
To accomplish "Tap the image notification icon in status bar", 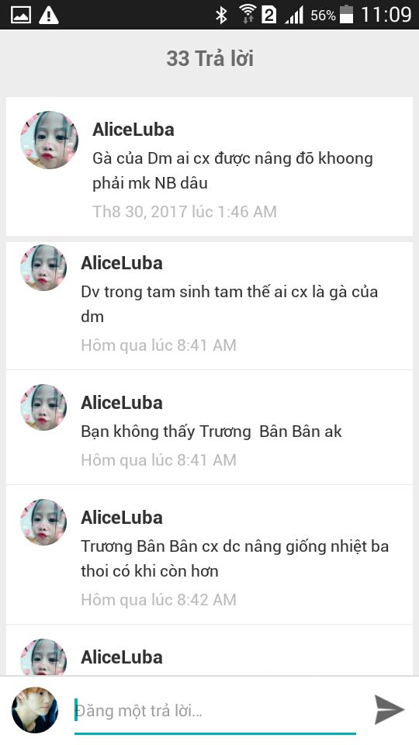I will pos(21,15).
